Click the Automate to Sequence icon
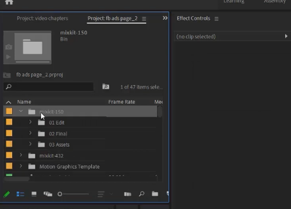291x209 pixels. click(128, 194)
